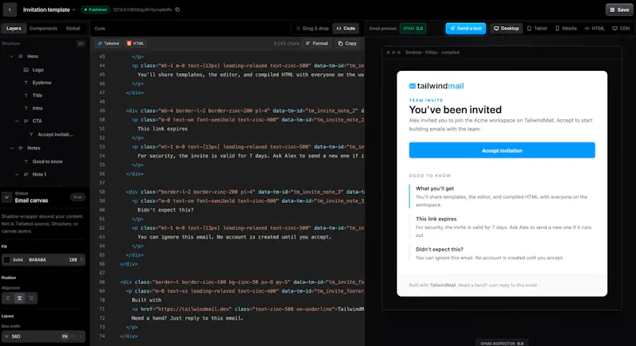Edit the 0A0A0A hex color field
Image resolution: width=636 pixels, height=346 pixels.
pyautogui.click(x=37, y=259)
